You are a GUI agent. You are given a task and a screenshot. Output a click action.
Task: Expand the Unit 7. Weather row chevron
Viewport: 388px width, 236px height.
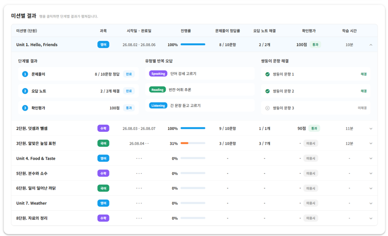pyautogui.click(x=371, y=203)
